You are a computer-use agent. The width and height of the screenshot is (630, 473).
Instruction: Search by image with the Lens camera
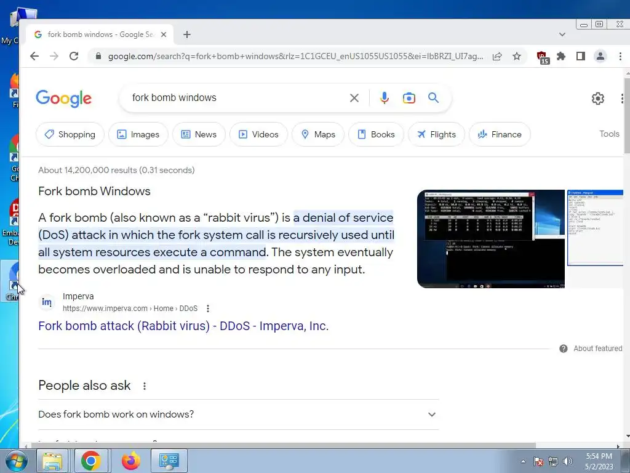(x=409, y=98)
